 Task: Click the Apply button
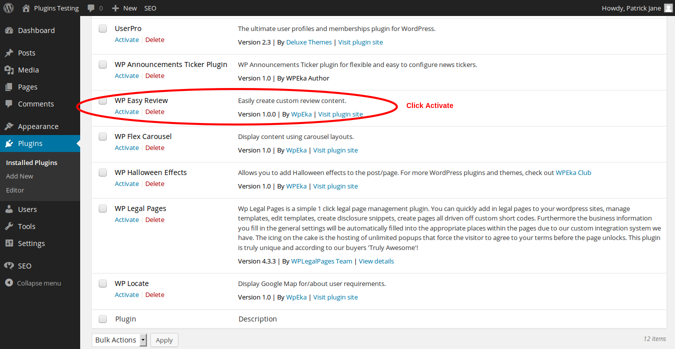(x=164, y=340)
